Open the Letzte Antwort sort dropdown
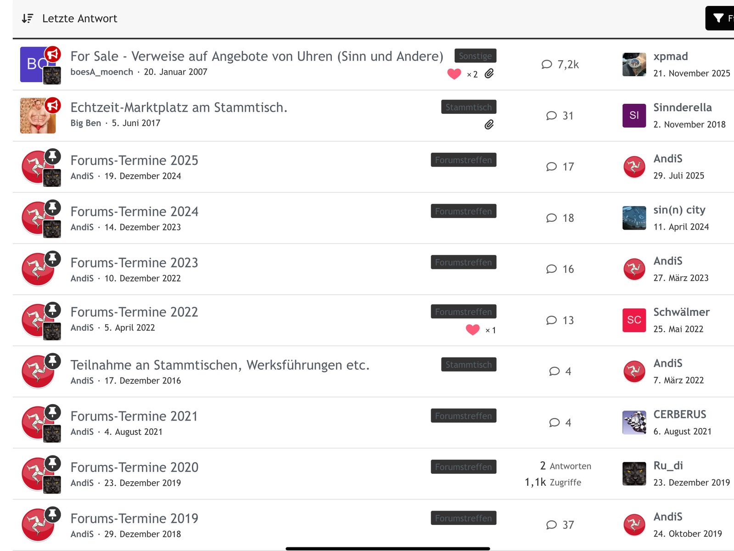Image resolution: width=734 pixels, height=551 pixels. coord(80,18)
